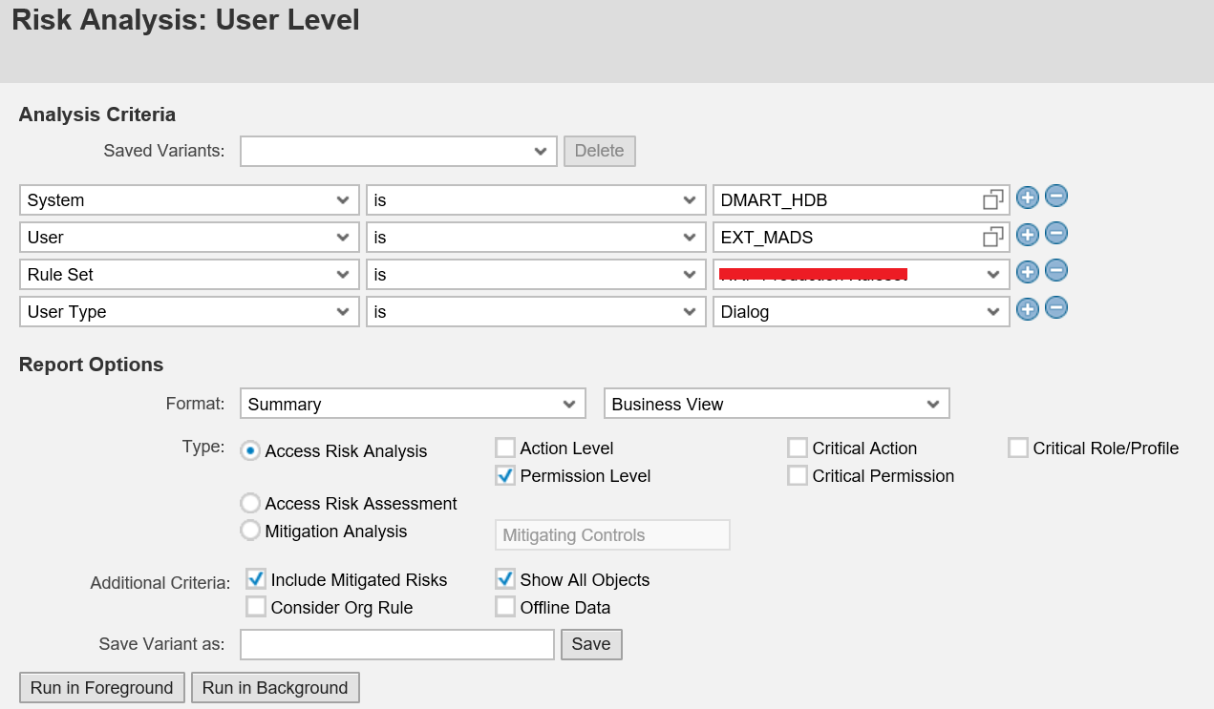Click the Report Options heading
The width and height of the screenshot is (1214, 709).
92,365
